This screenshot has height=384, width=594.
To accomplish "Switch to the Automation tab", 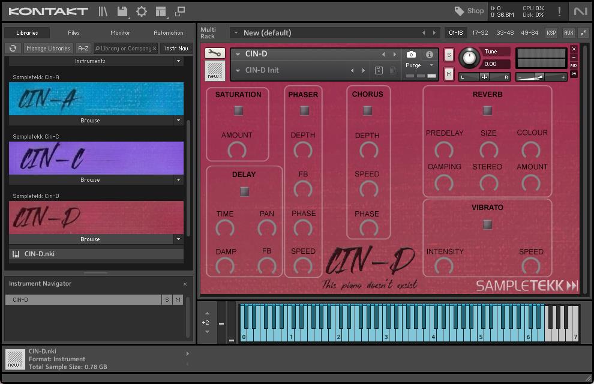I will (168, 33).
